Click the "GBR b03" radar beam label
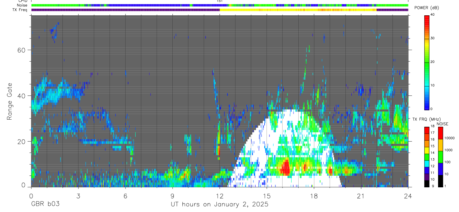The width and height of the screenshot is (459, 212). (45, 205)
